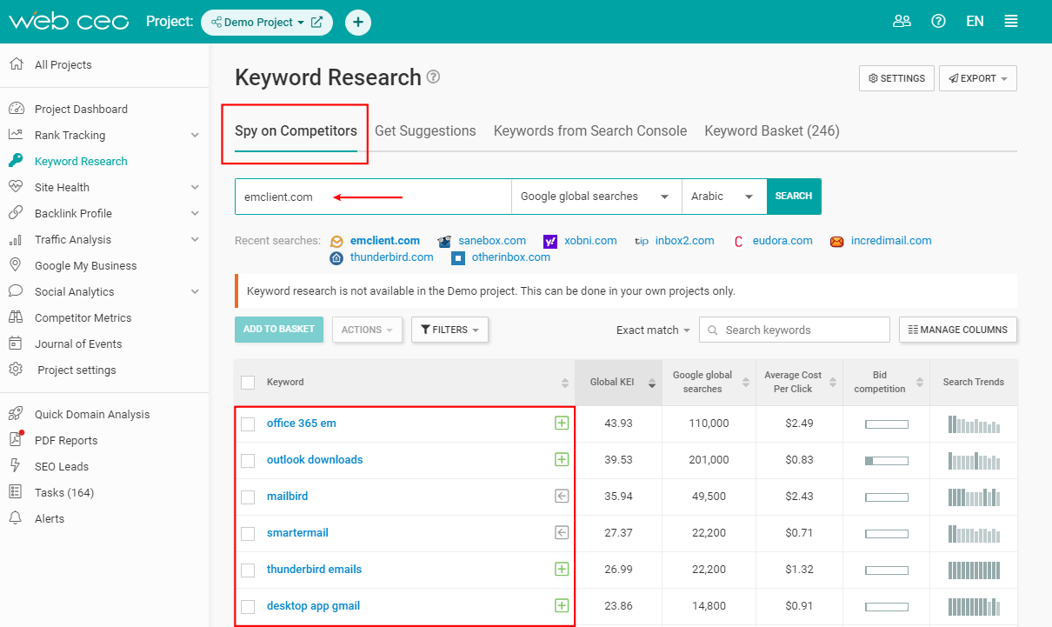The height and width of the screenshot is (627, 1052).
Task: Expand the Backlink Profile submenu chevron
Action: pos(195,213)
